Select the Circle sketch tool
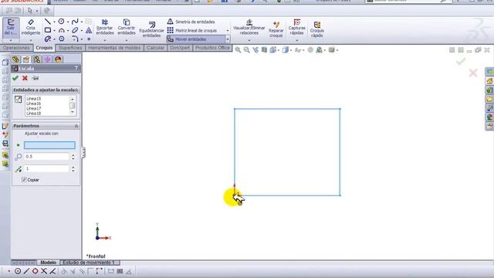This screenshot has width=494, height=278. tap(61, 22)
